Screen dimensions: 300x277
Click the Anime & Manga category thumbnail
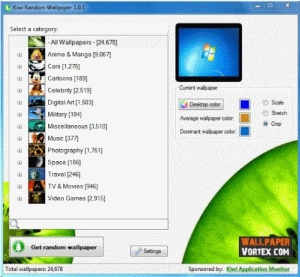[x=37, y=54]
